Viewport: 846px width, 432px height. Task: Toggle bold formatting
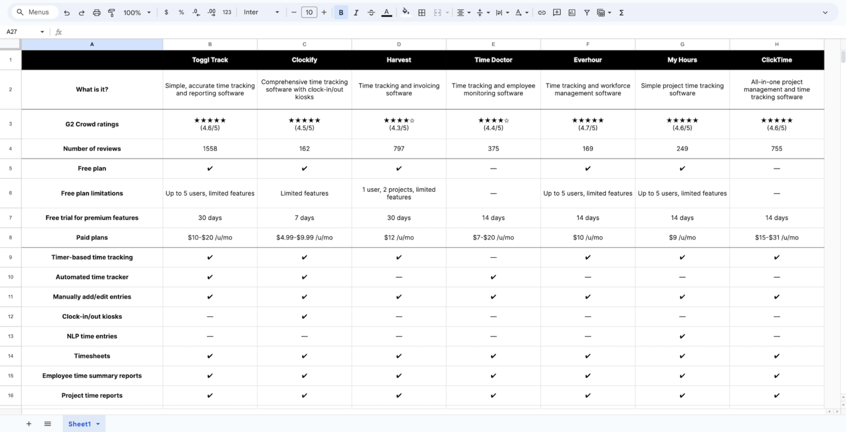point(341,12)
